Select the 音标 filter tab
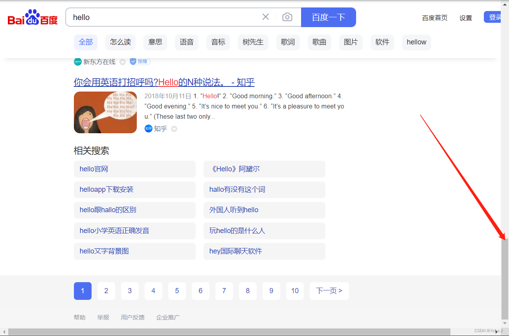The width and height of the screenshot is (509, 336). click(218, 42)
